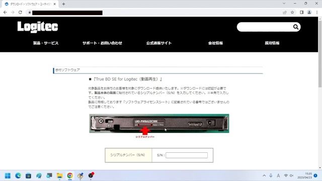Open the taskbar clock and date
The height and width of the screenshot is (181, 322).
pyautogui.click(x=305, y=175)
